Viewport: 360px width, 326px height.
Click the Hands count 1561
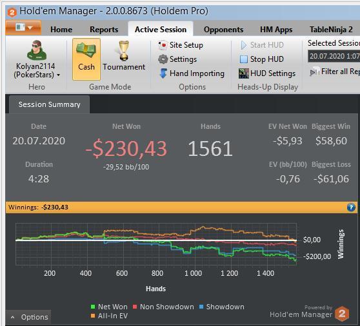point(210,149)
